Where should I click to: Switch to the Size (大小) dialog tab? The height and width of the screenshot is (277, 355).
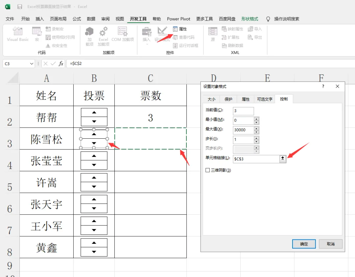[211, 99]
